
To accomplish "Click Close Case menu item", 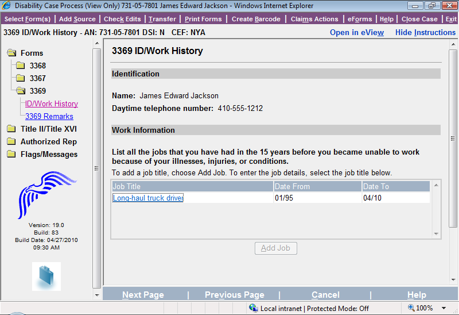I will pos(419,19).
